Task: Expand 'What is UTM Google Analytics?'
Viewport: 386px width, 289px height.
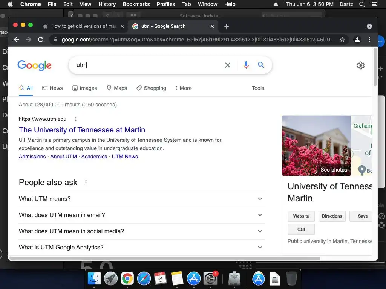Action: coord(142,248)
